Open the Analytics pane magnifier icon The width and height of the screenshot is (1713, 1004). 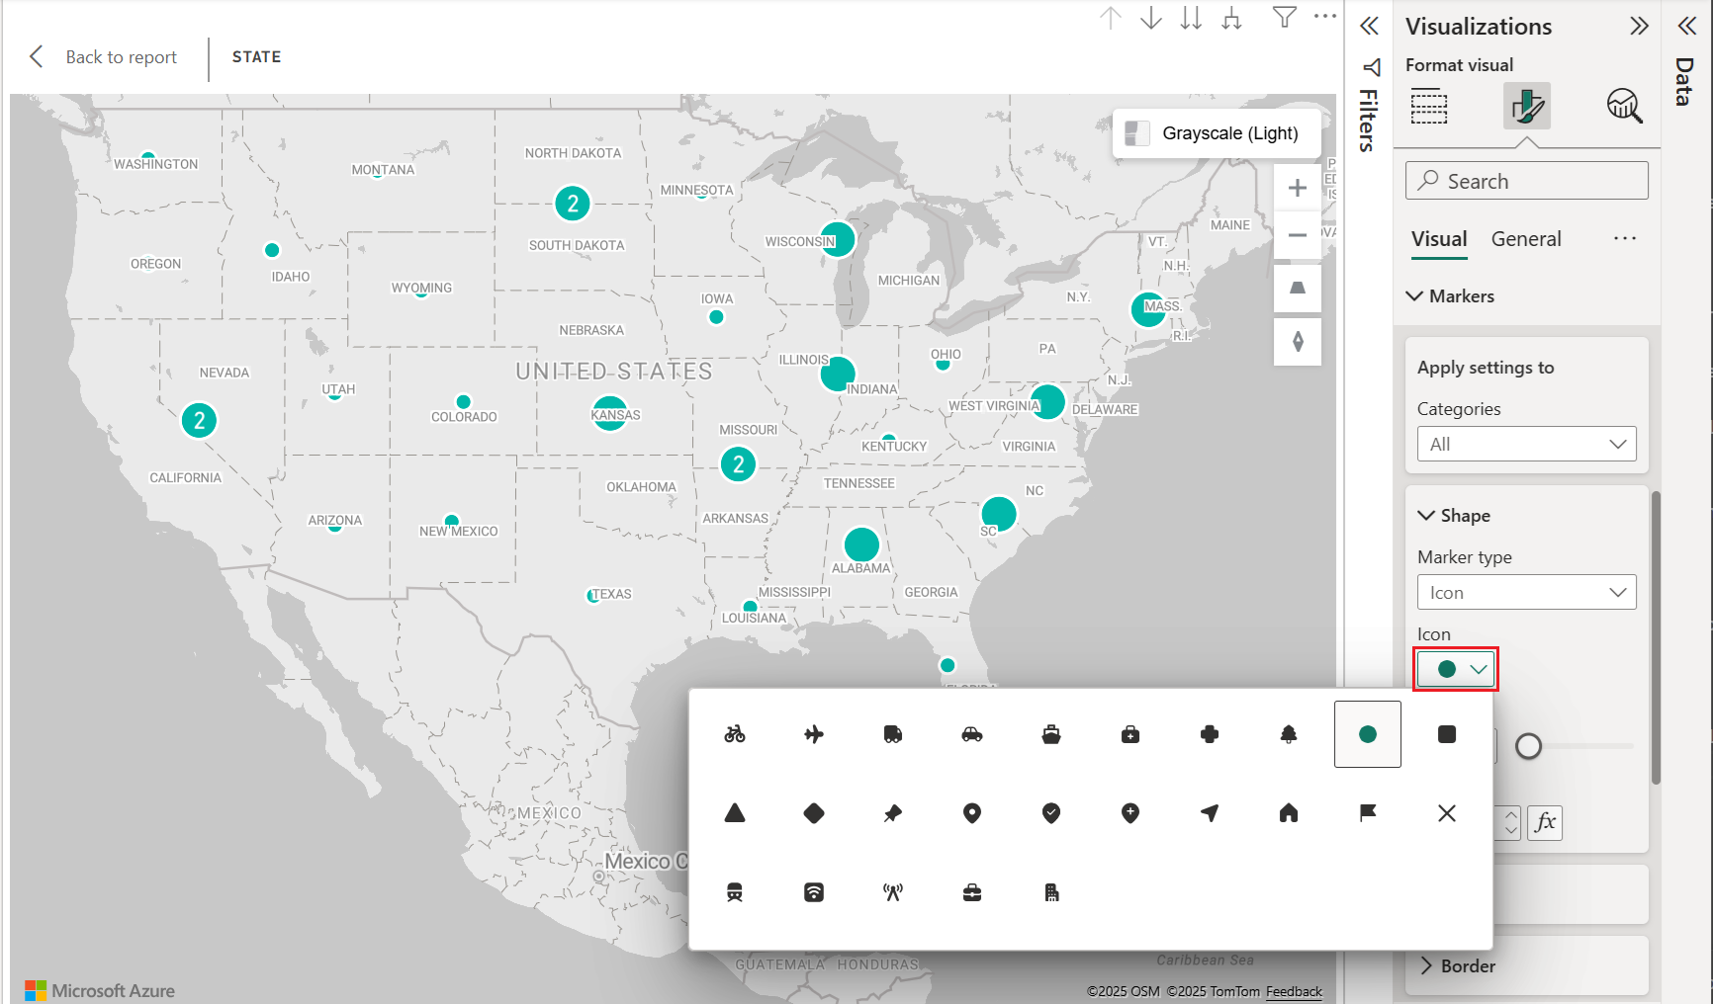point(1624,106)
